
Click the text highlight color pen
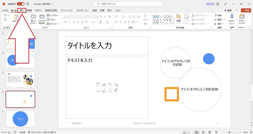coord(100,22)
